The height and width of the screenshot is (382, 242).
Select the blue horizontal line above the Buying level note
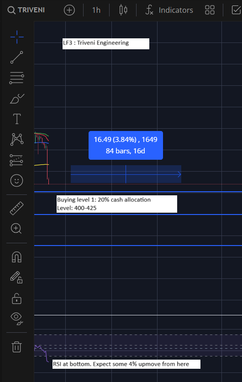point(138,192)
